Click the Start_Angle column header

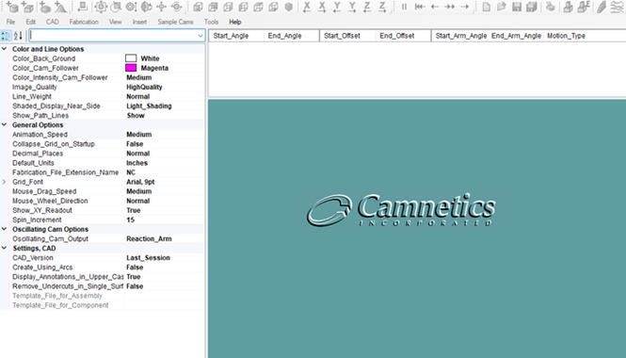pyautogui.click(x=231, y=36)
